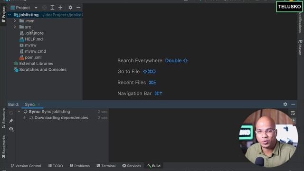The height and width of the screenshot is (171, 304).
Task: Toggle the Project tool window sidebar tab
Action: [3, 14]
